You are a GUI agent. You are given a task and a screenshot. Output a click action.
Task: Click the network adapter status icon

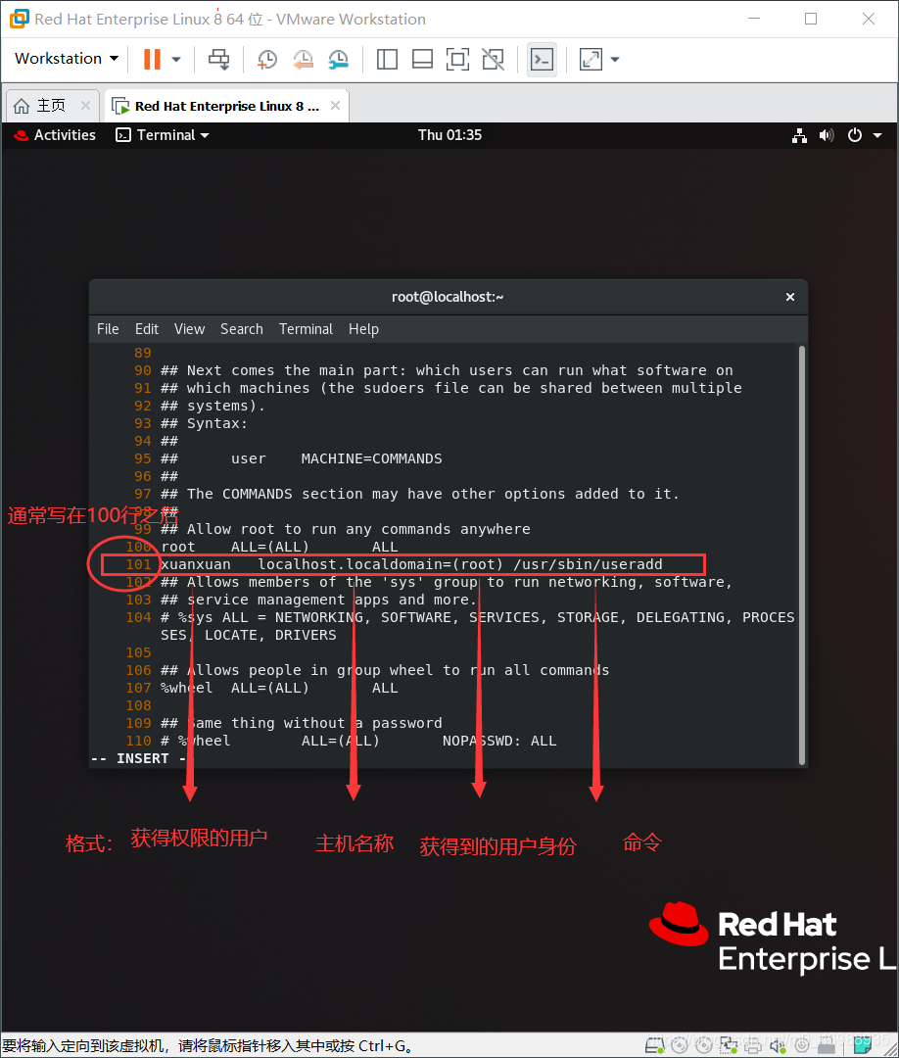click(729, 1045)
